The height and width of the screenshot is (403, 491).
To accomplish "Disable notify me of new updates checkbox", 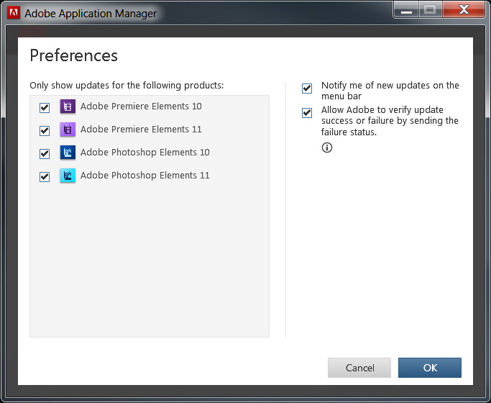I will [x=307, y=89].
